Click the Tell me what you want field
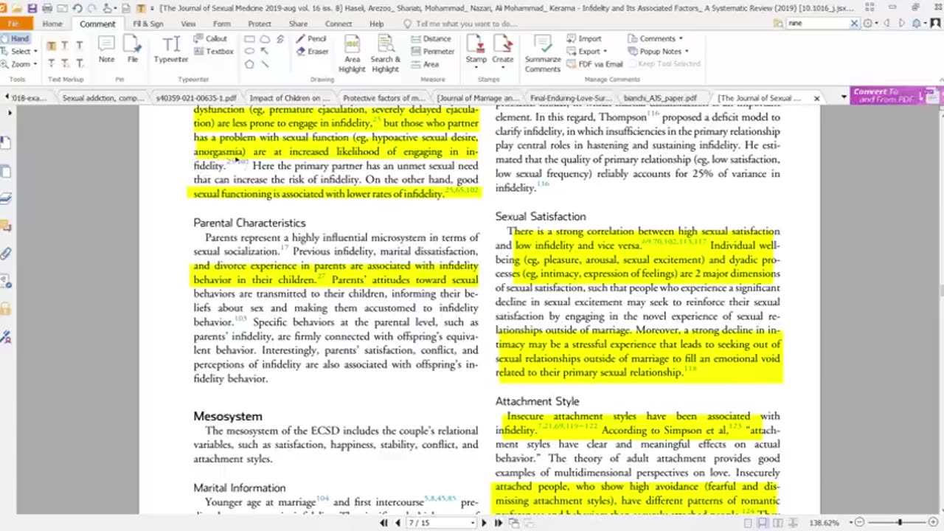The height and width of the screenshot is (531, 944). [x=465, y=24]
